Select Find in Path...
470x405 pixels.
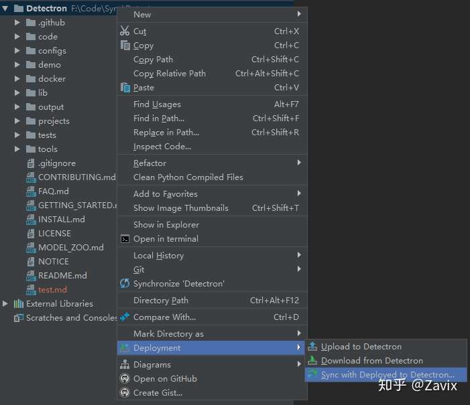pyautogui.click(x=213, y=118)
